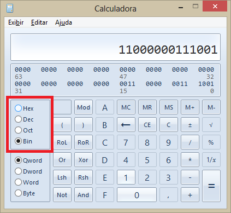Click the plus-minus sign button
The width and height of the screenshot is (231, 213).
pyautogui.click(x=190, y=125)
